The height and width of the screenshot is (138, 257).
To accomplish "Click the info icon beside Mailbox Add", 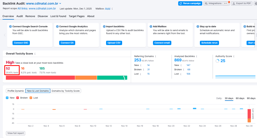I will pyautogui.click(x=112, y=9).
